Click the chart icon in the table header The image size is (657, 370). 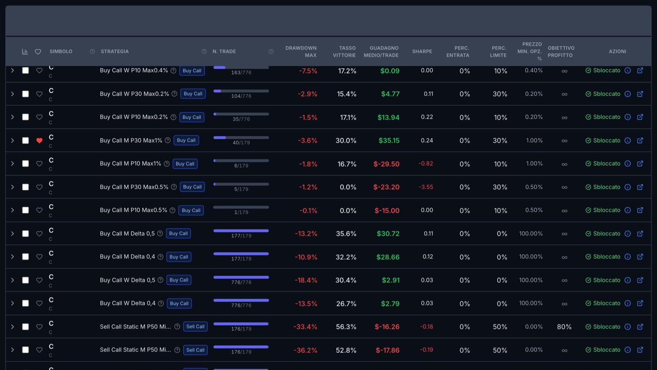25,52
